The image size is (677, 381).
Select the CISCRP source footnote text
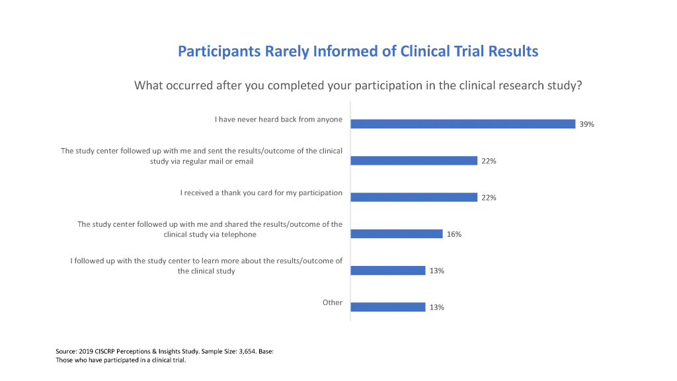[x=164, y=356]
